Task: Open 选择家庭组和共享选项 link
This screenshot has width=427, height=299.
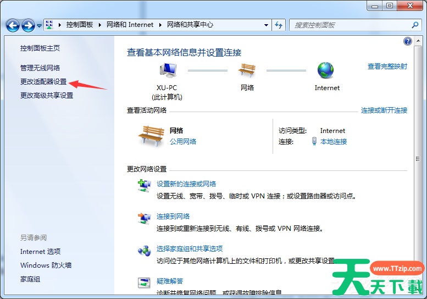Action: 190,248
